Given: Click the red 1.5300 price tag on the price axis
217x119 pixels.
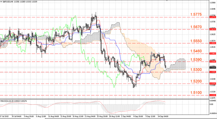Looking at the screenshot, I should pyautogui.click(x=213, y=72).
